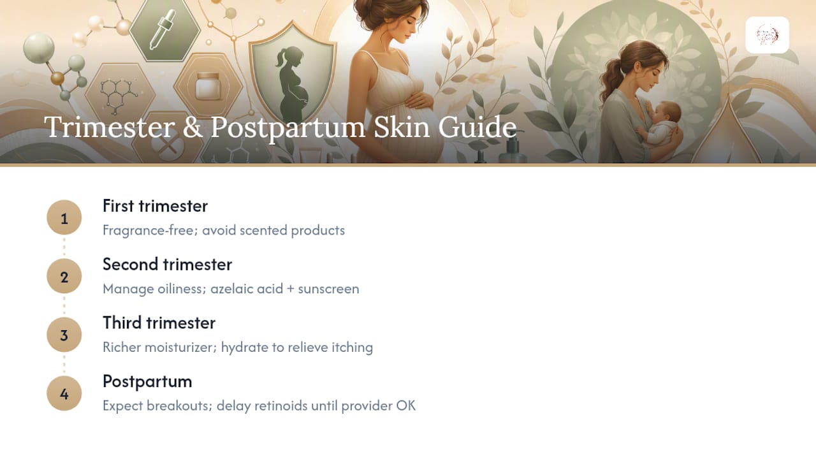Select the richer moisturizer tip text
Screen dimensions: 816x459
point(238,347)
